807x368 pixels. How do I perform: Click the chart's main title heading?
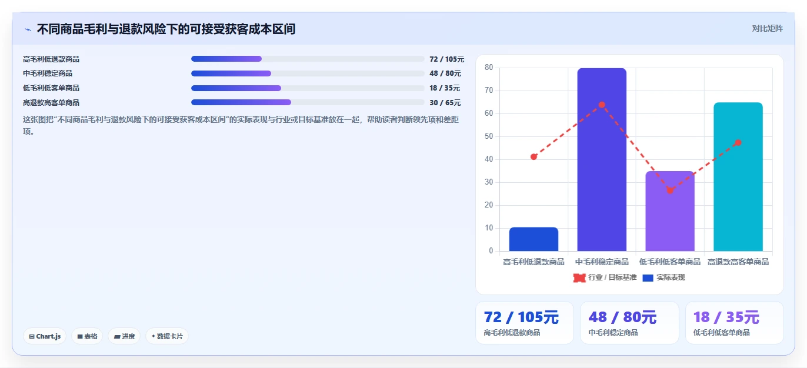[x=166, y=29]
